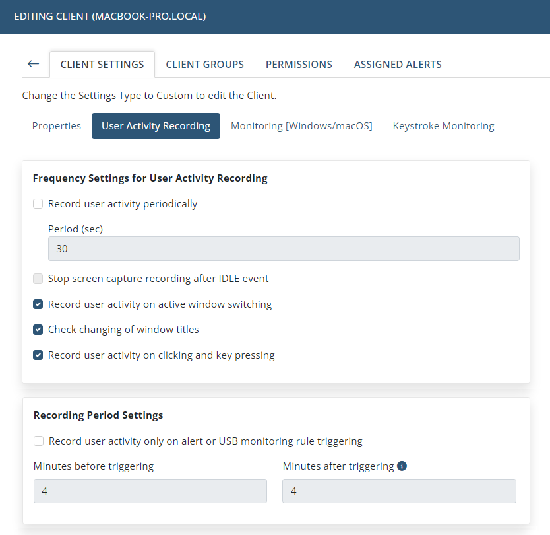Viewport: 550px width, 535px height.
Task: Select the User Activity Recording sub-tab
Action: [156, 125]
